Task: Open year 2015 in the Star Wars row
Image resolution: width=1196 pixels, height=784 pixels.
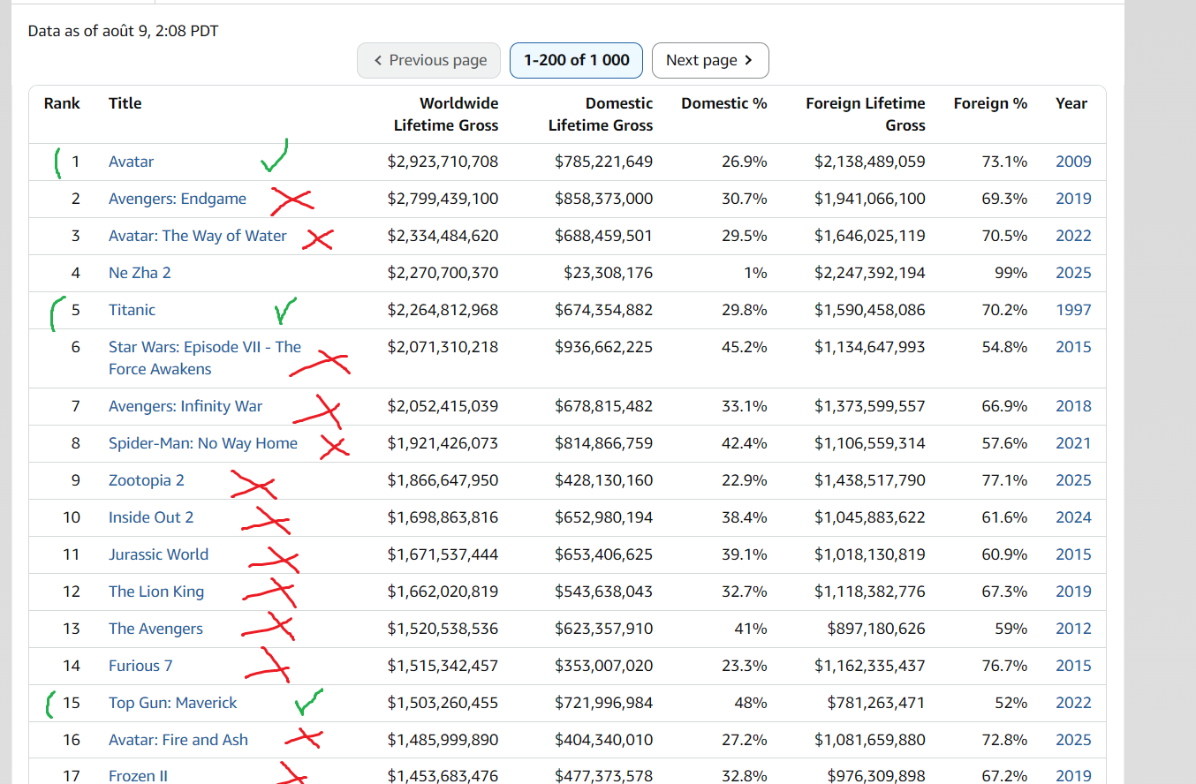Action: pyautogui.click(x=1073, y=347)
